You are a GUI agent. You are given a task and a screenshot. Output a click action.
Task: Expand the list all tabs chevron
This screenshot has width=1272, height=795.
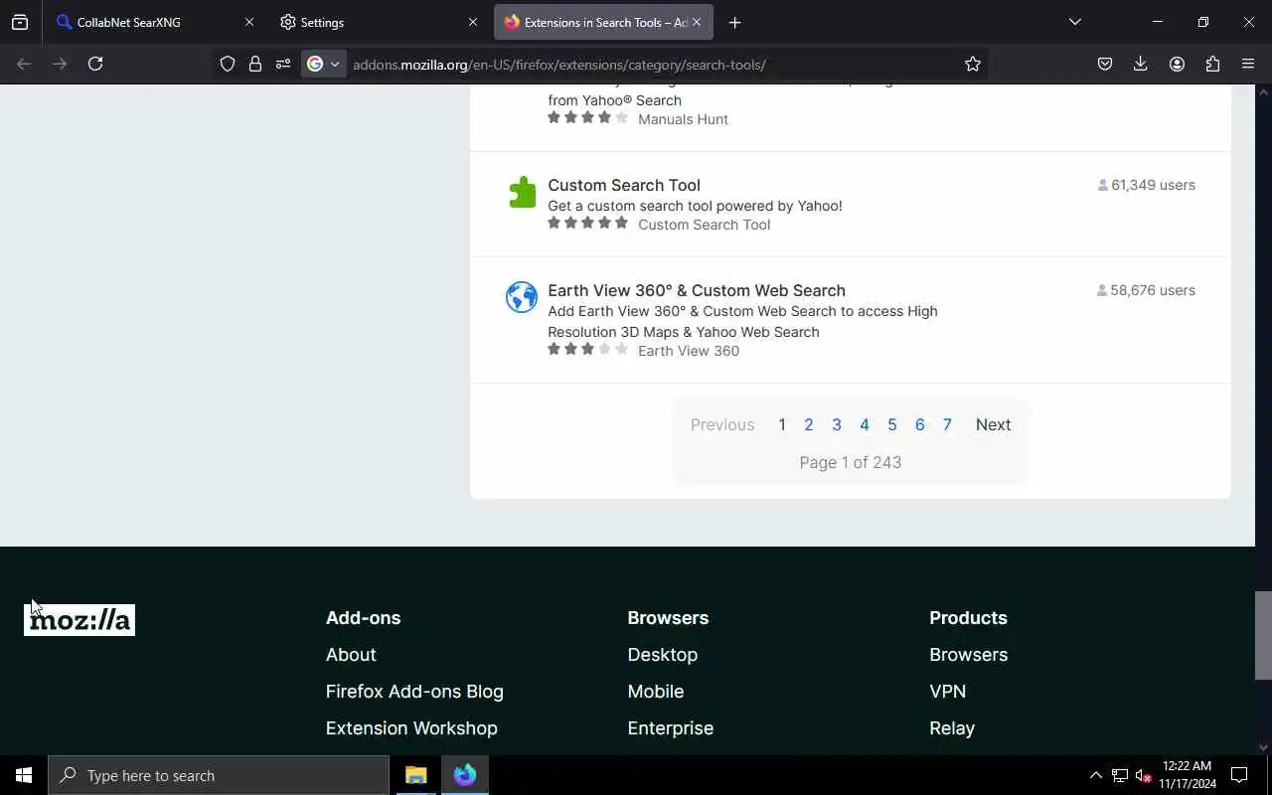click(1074, 22)
